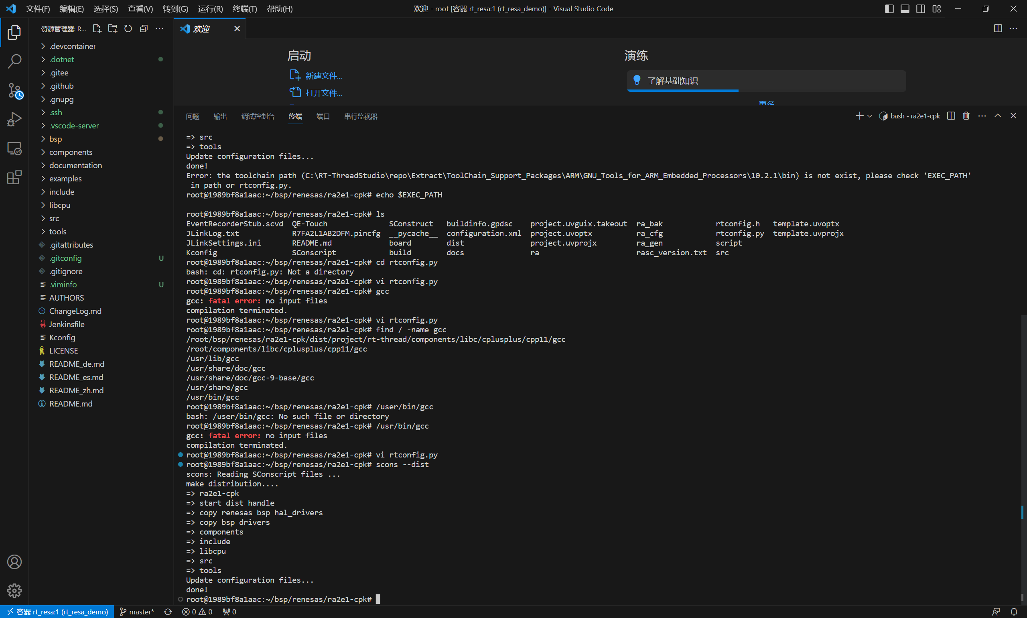Open the Extensions view
Screen dimensions: 1027x618
[x=14, y=177]
